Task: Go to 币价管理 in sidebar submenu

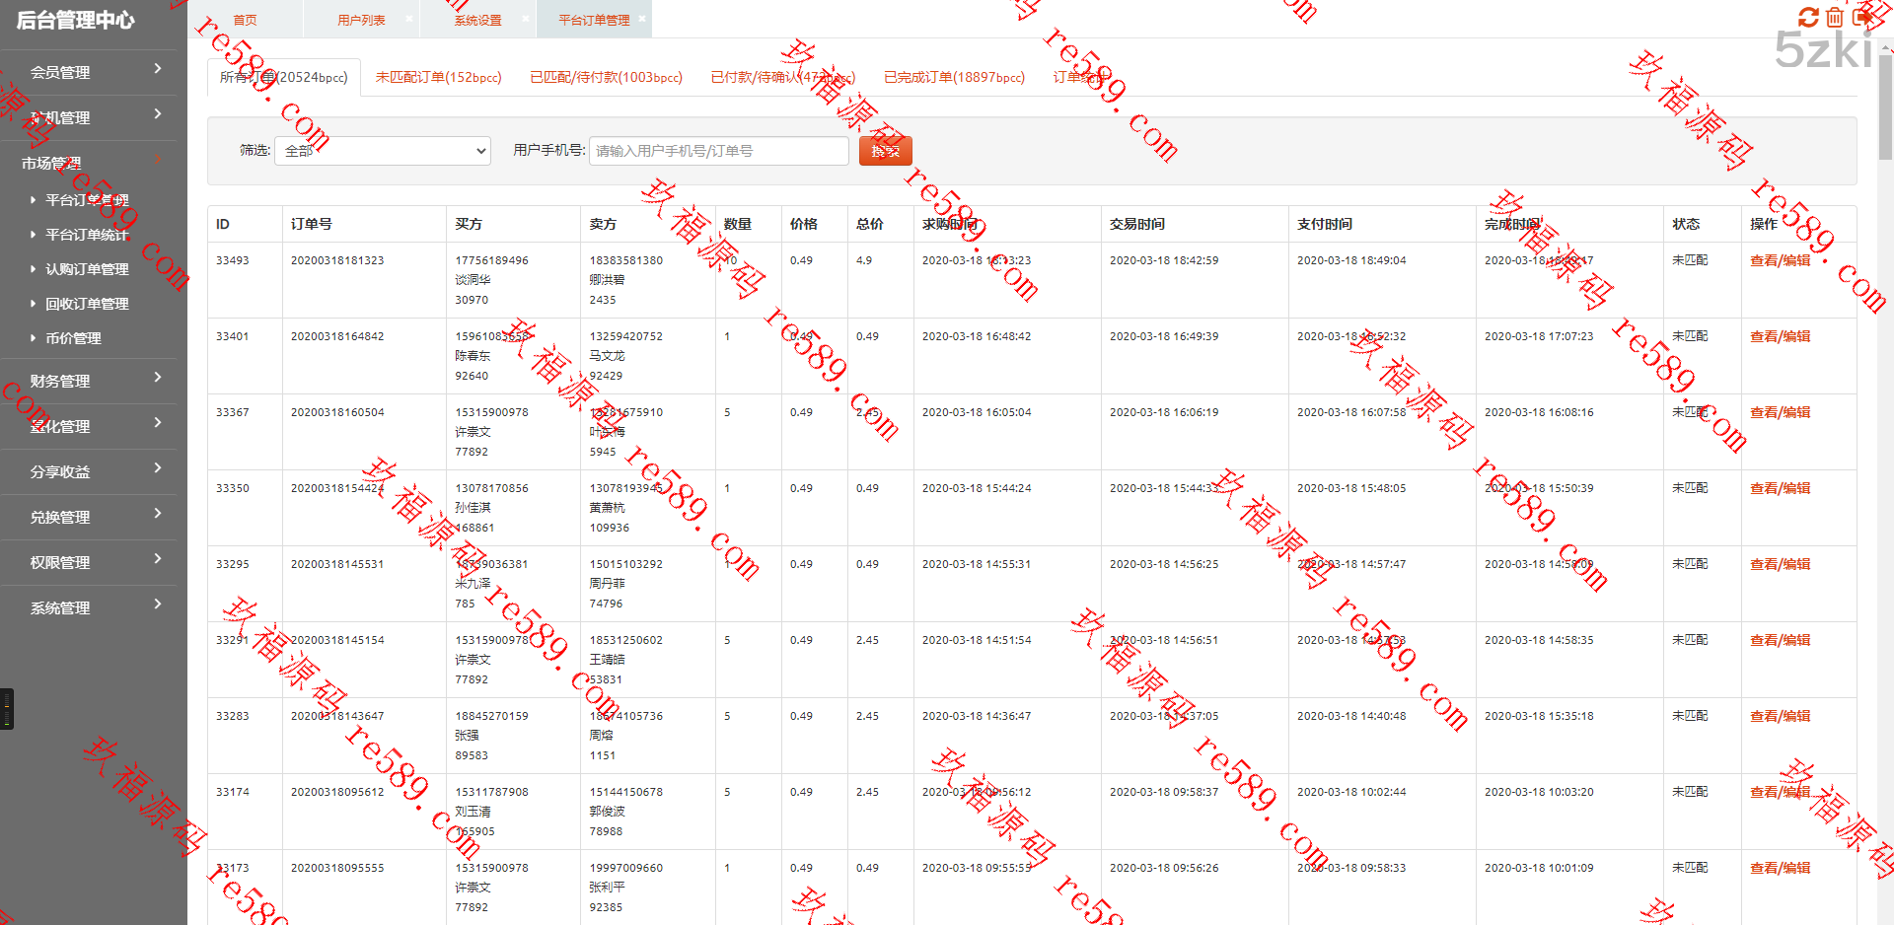Action: tap(73, 338)
